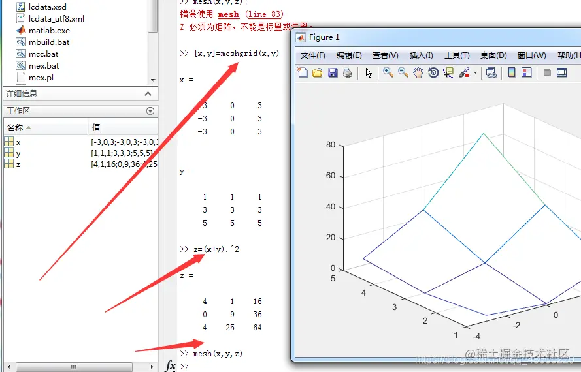The height and width of the screenshot is (372, 581).
Task: Click the z=(x+y).^2 command line
Action: click(x=216, y=249)
